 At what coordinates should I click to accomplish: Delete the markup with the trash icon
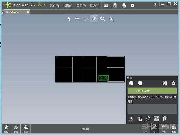[165, 119]
